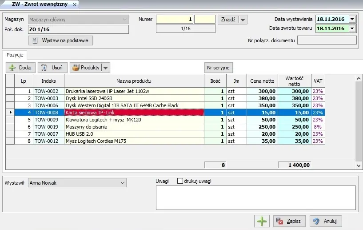Open the Wystawił Anna Nowak dropdown
Image resolution: width=363 pixels, height=230 pixels.
77,183
